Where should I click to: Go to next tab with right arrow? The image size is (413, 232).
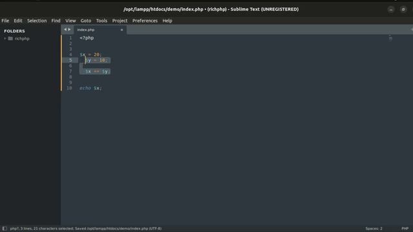[x=69, y=30]
